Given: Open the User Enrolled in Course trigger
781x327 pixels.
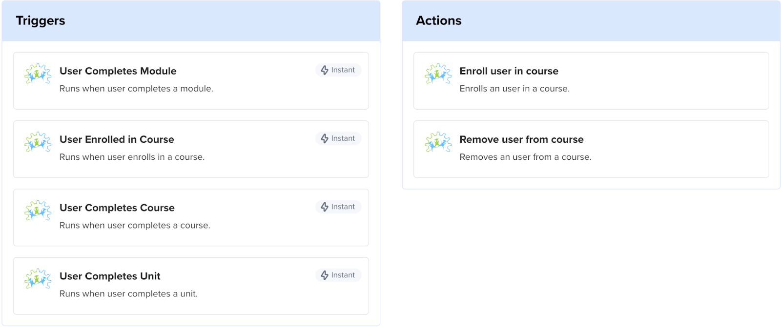Looking at the screenshot, I should click(x=117, y=139).
